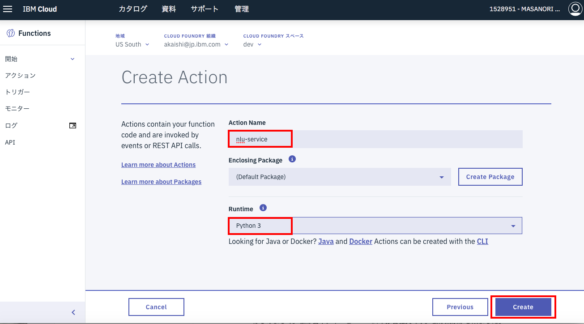Click the Create Package button

click(x=490, y=177)
